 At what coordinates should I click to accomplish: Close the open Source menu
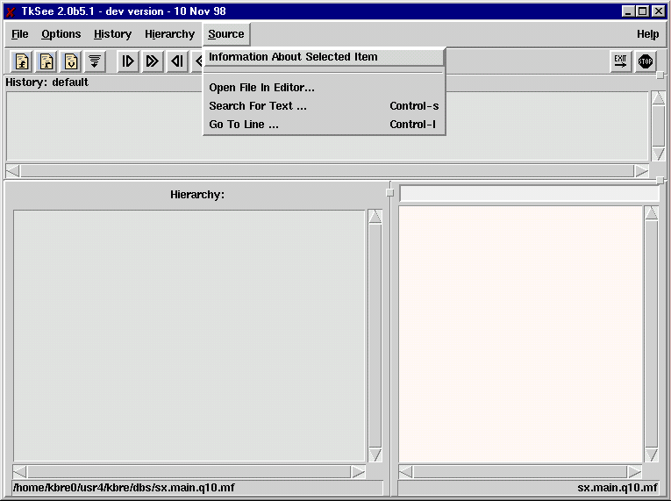coord(226,34)
